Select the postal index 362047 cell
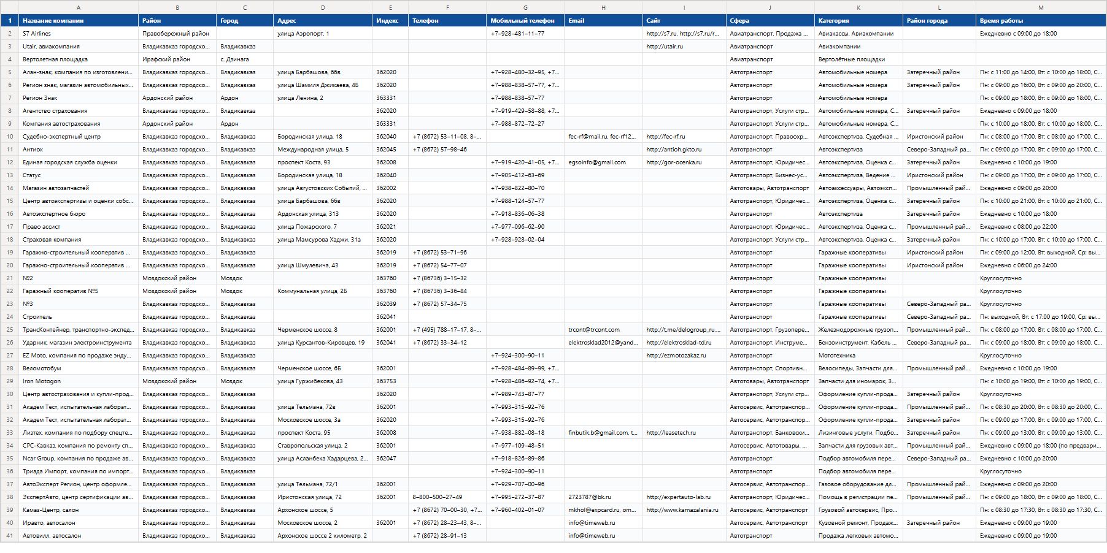The image size is (1107, 553). [390, 459]
